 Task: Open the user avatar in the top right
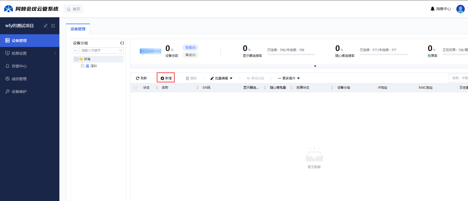point(460,9)
